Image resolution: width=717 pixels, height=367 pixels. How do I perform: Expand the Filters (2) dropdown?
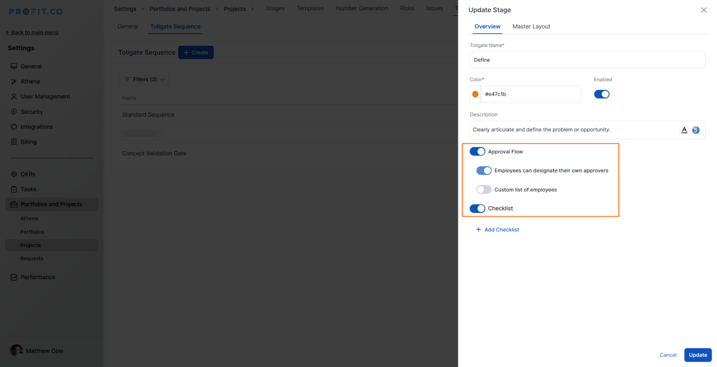(144, 79)
